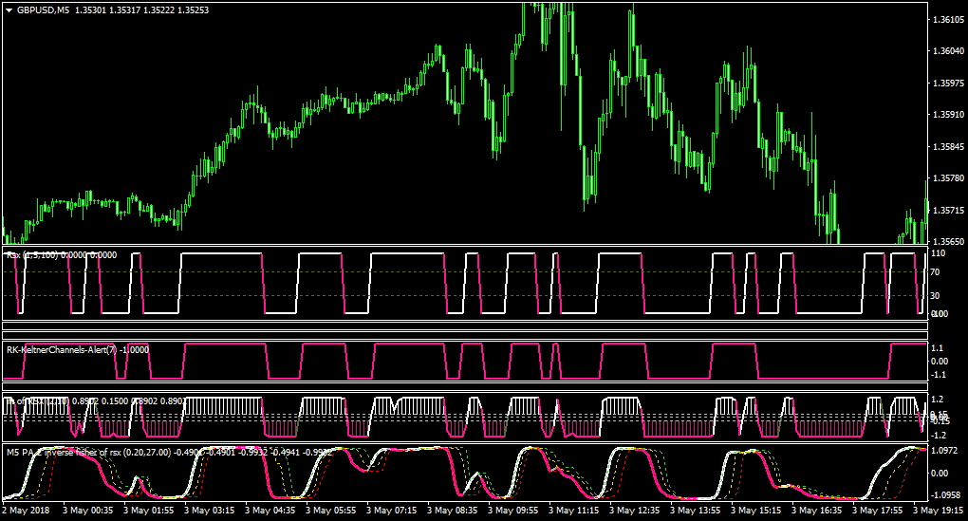Open the chart menu triangle beside GBPUSD,M5
This screenshot has width=968, height=521.
pyautogui.click(x=9, y=10)
